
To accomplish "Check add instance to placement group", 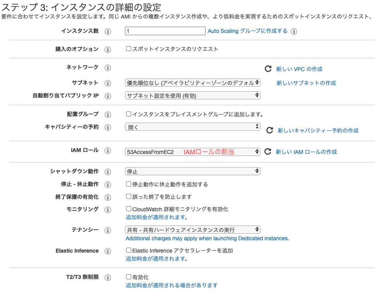I will pyautogui.click(x=128, y=114).
